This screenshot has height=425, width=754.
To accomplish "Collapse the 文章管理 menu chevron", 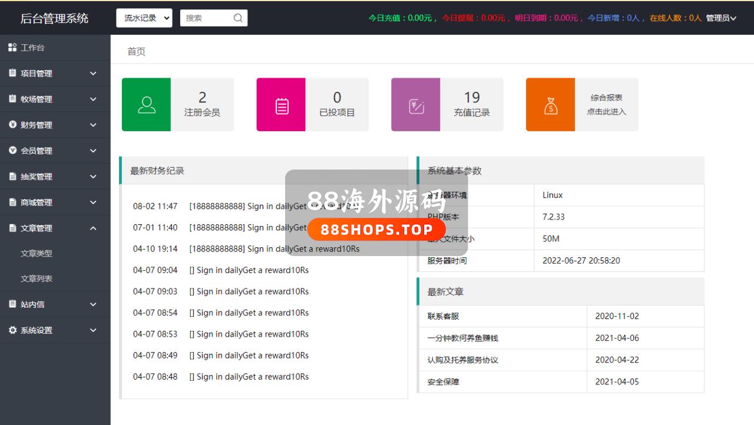I will 93,228.
